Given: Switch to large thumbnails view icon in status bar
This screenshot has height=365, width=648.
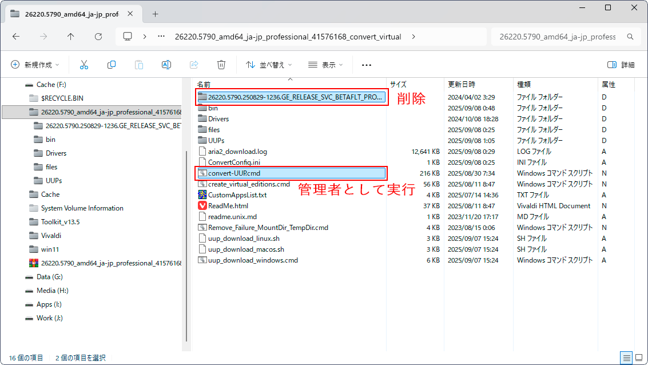Looking at the screenshot, I should click(639, 358).
